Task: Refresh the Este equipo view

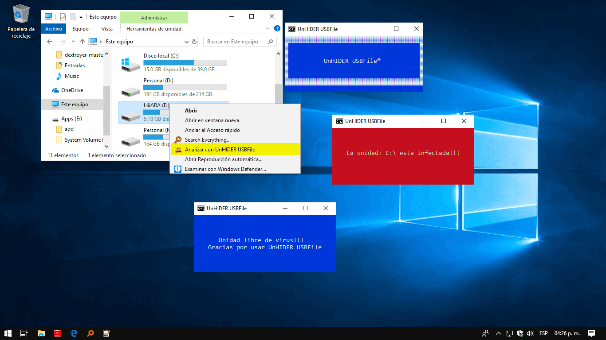Action: click(x=194, y=42)
